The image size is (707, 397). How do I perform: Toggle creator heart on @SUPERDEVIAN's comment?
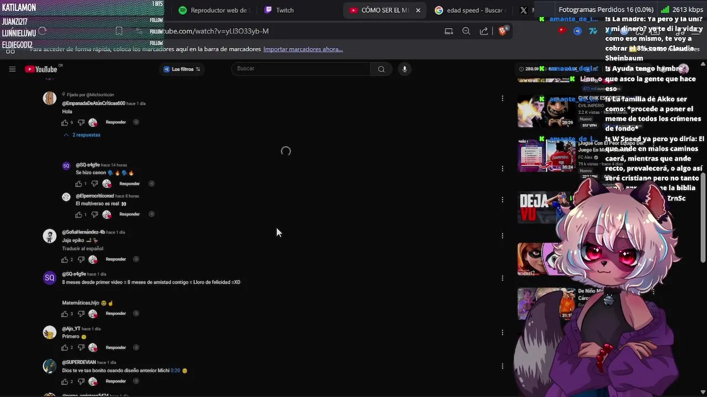point(93,382)
